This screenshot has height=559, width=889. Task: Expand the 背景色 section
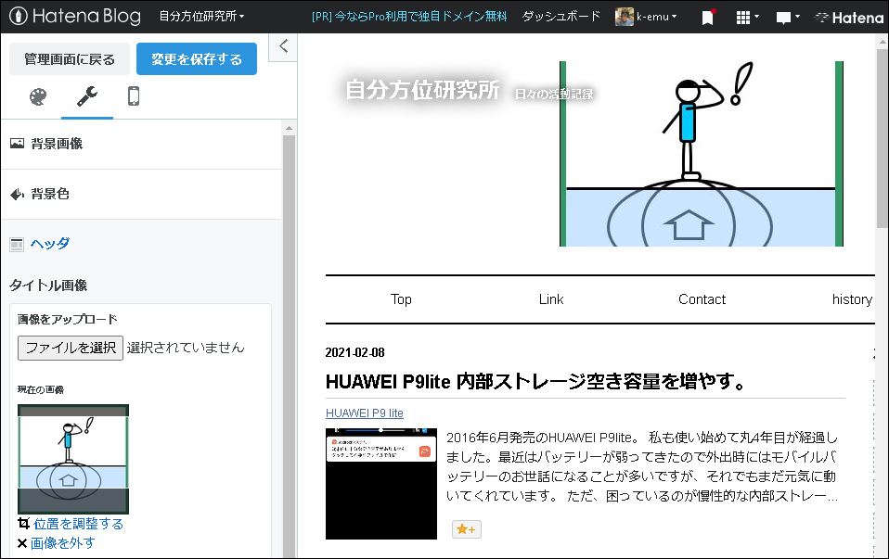141,194
